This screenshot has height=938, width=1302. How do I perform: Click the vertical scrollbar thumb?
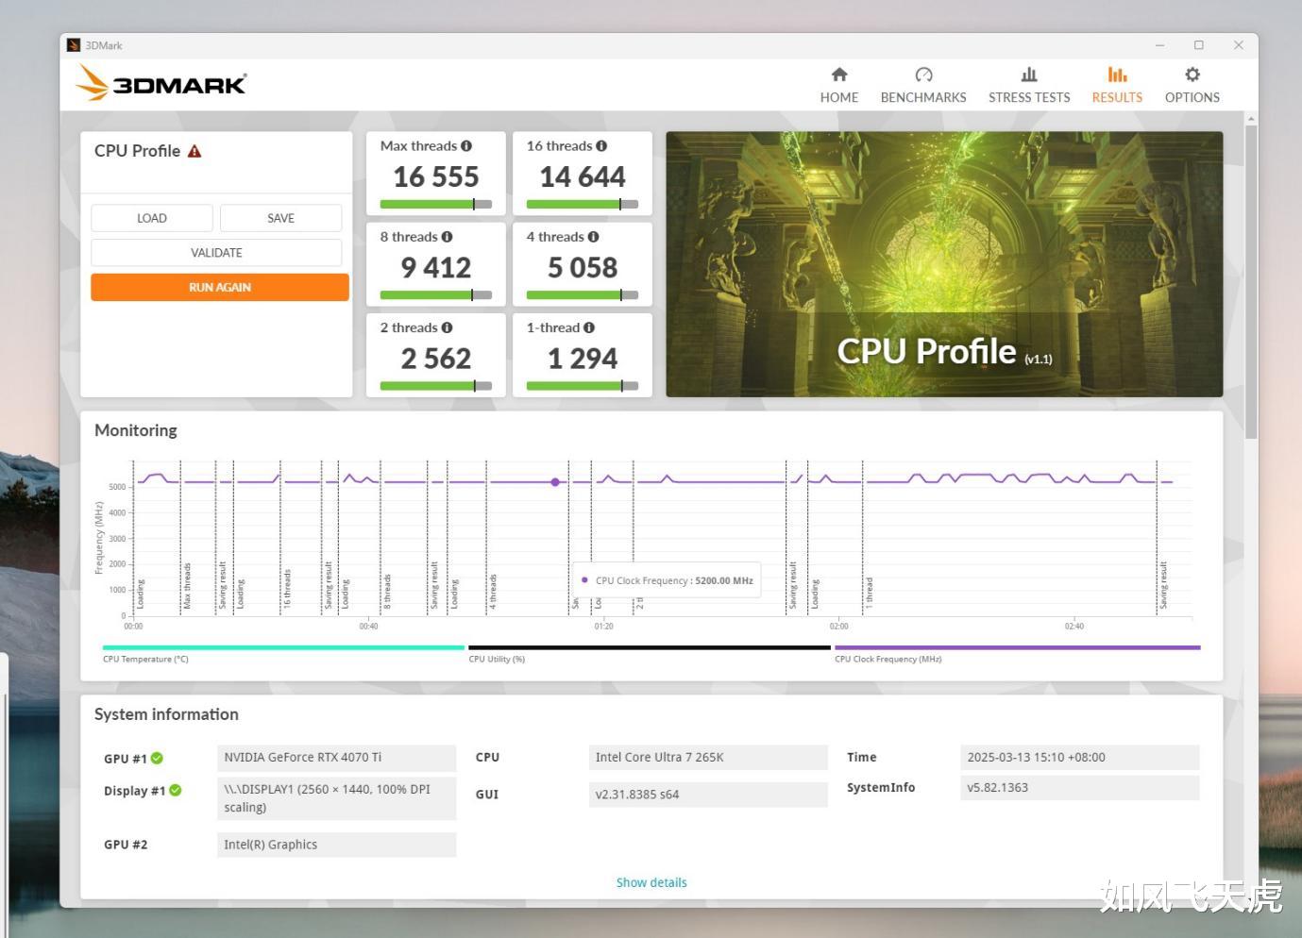[1251, 281]
